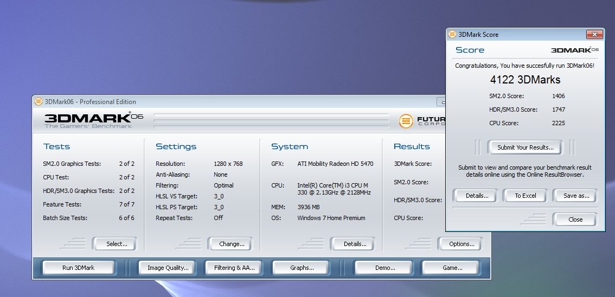Open Details in Score window

coord(477,196)
